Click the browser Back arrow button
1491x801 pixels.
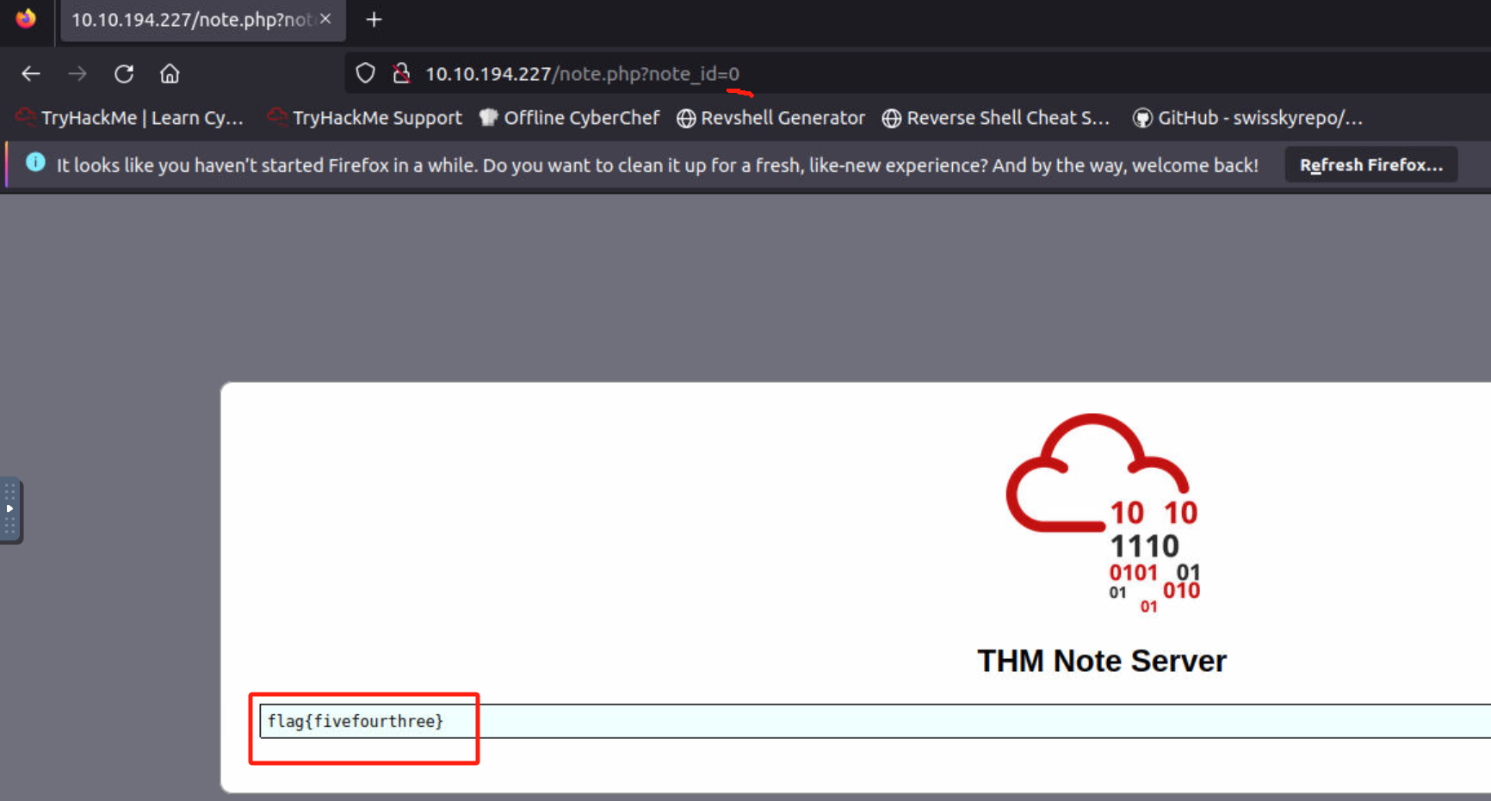31,74
